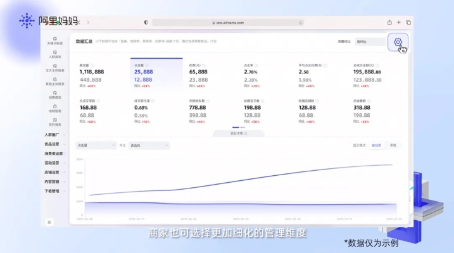Click the browser address bar
The width and height of the screenshot is (454, 253).
229,22
